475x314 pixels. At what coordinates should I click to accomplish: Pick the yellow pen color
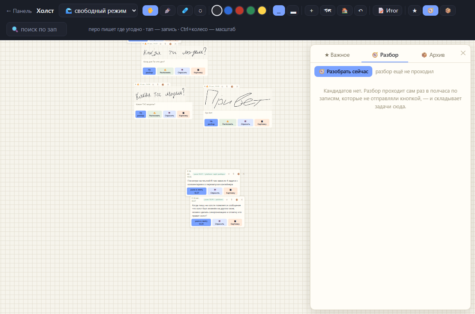tap(262, 10)
